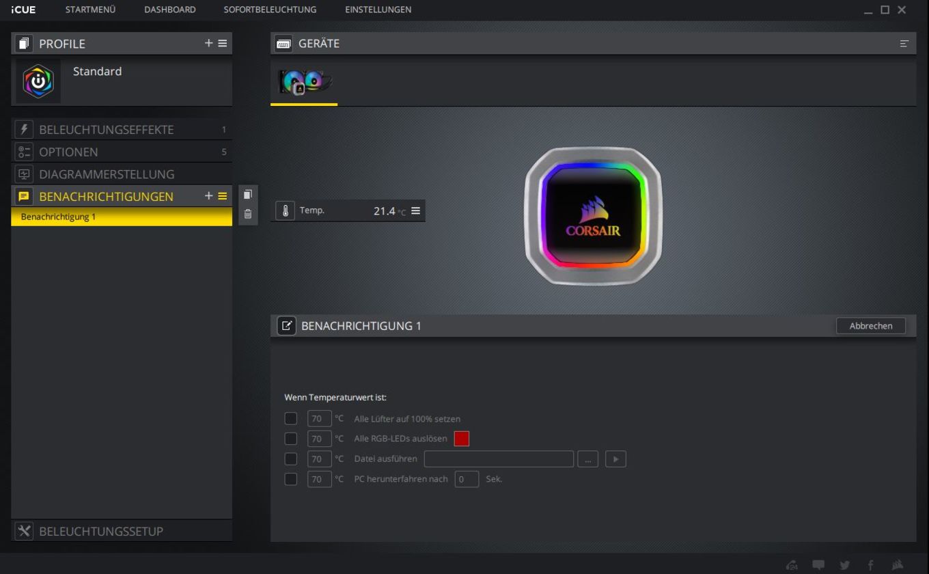Open the Temp. sensor menu
This screenshot has height=574, width=929.
pyautogui.click(x=415, y=210)
